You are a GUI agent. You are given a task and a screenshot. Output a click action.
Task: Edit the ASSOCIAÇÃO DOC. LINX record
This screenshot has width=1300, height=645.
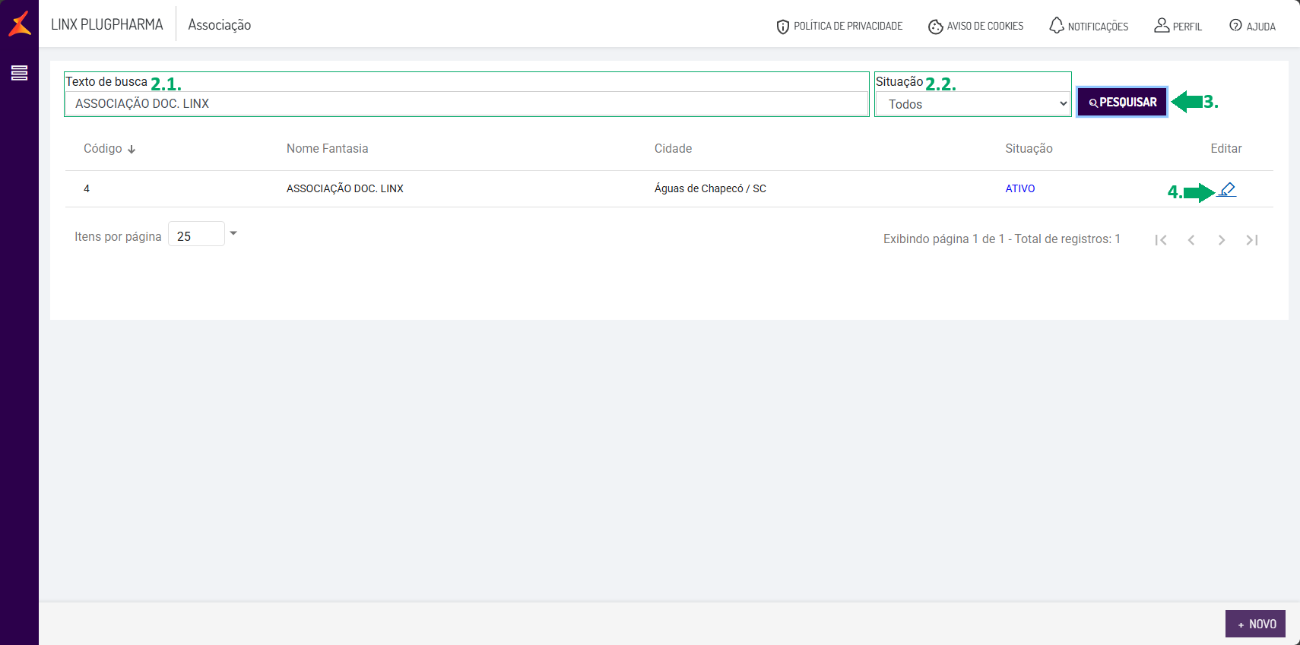pyautogui.click(x=1226, y=189)
